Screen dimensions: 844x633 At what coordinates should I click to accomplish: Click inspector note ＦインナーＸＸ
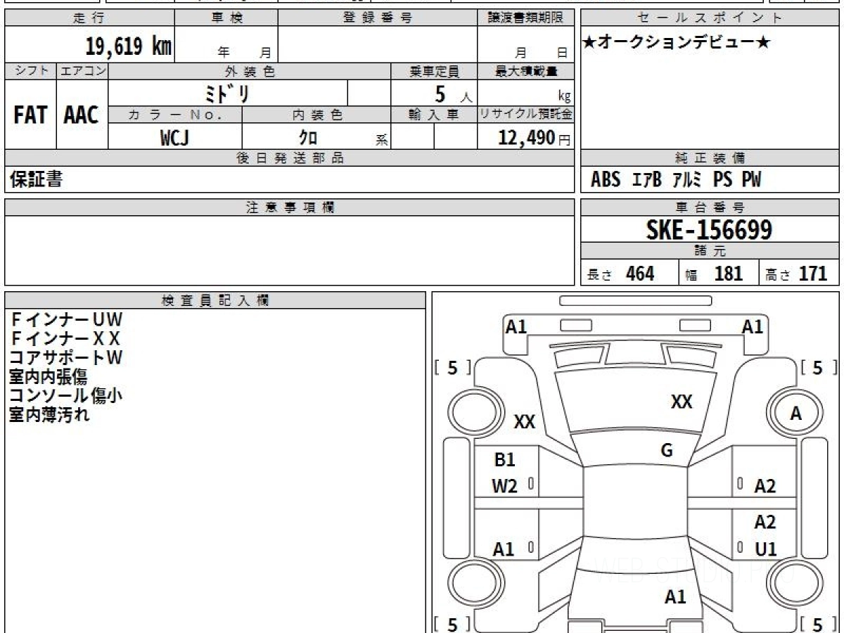click(65, 339)
